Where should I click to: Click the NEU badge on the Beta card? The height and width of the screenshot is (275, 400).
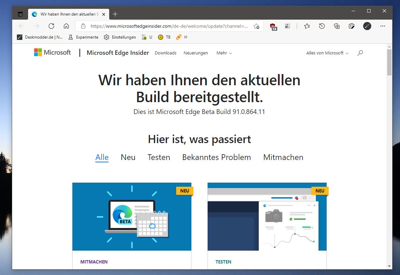click(184, 191)
